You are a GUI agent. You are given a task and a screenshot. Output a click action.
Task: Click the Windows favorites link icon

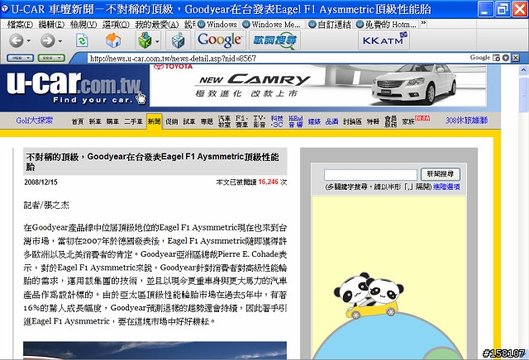[x=201, y=24]
